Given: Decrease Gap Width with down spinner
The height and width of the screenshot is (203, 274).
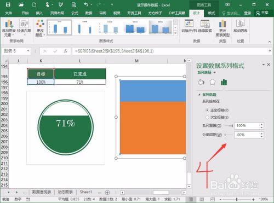Looking at the screenshot, I should (262, 136).
